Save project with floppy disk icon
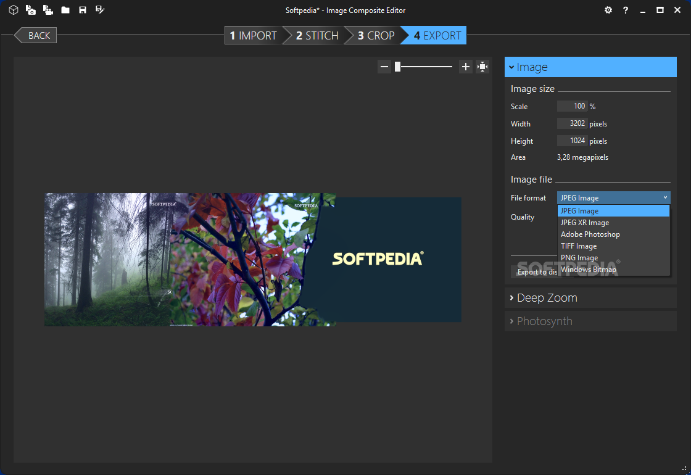Viewport: 691px width, 475px height. click(x=83, y=10)
